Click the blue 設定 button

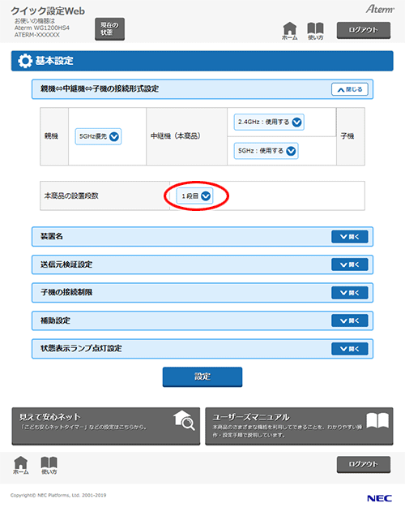tap(202, 376)
